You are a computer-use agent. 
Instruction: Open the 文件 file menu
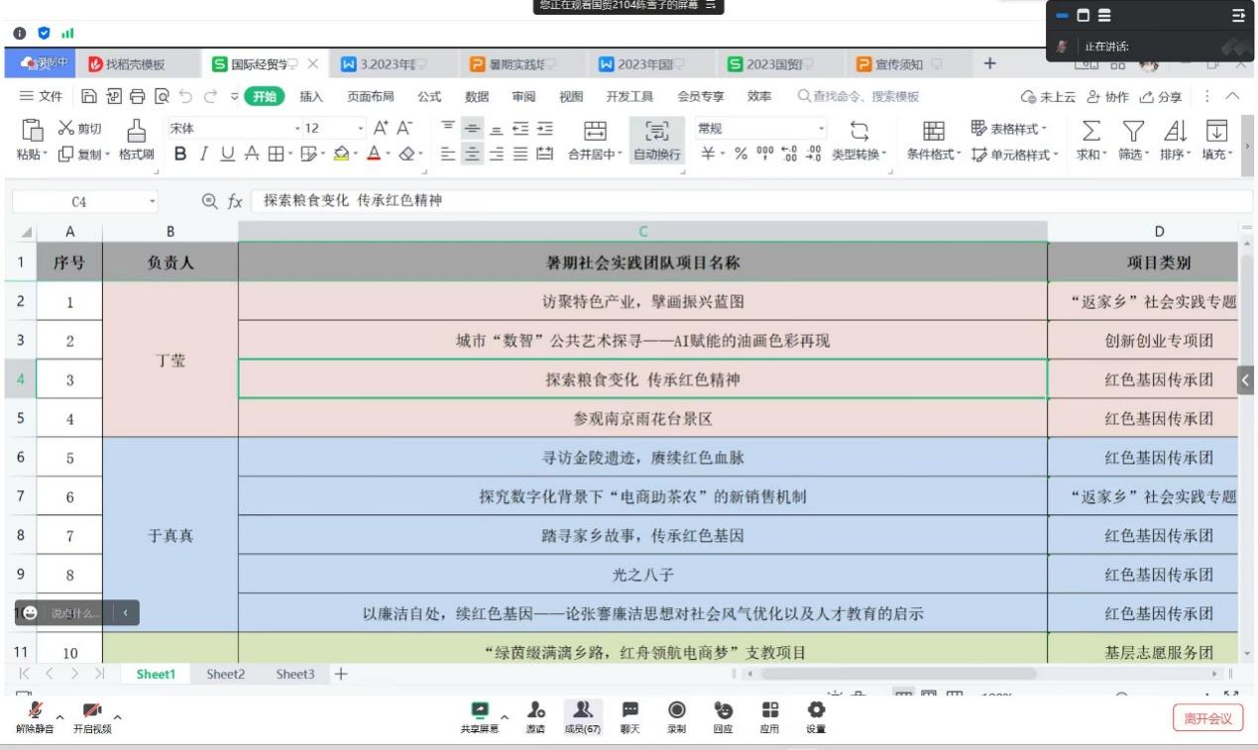[x=42, y=96]
